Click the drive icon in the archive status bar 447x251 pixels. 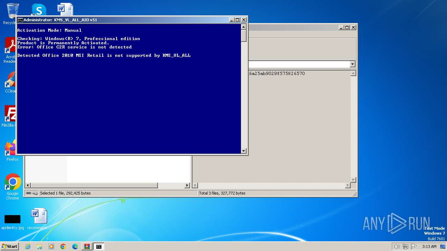click(29, 193)
